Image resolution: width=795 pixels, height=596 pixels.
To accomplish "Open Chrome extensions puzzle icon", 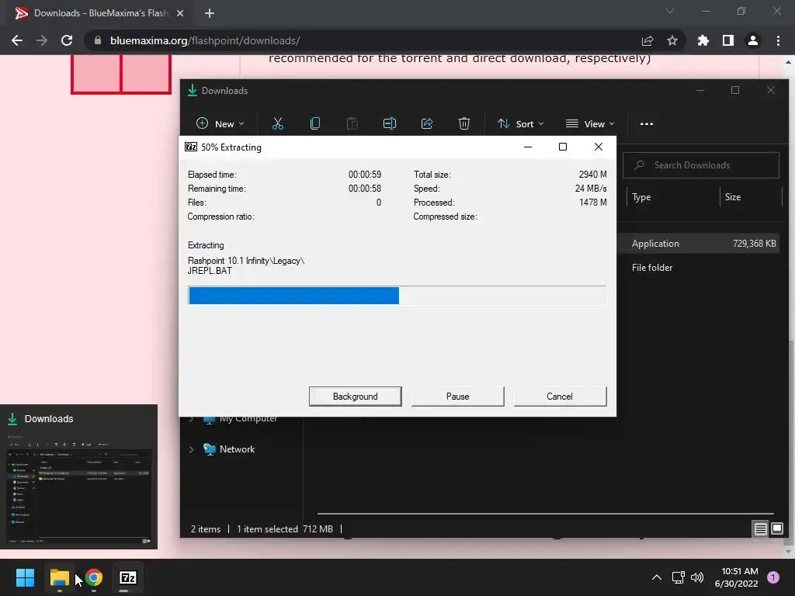I will (703, 40).
